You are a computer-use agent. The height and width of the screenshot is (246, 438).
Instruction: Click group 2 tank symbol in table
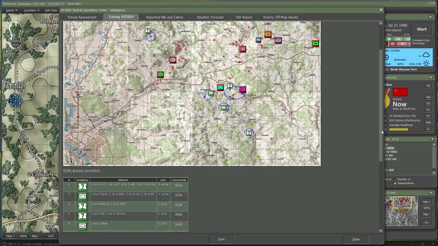(x=82, y=196)
